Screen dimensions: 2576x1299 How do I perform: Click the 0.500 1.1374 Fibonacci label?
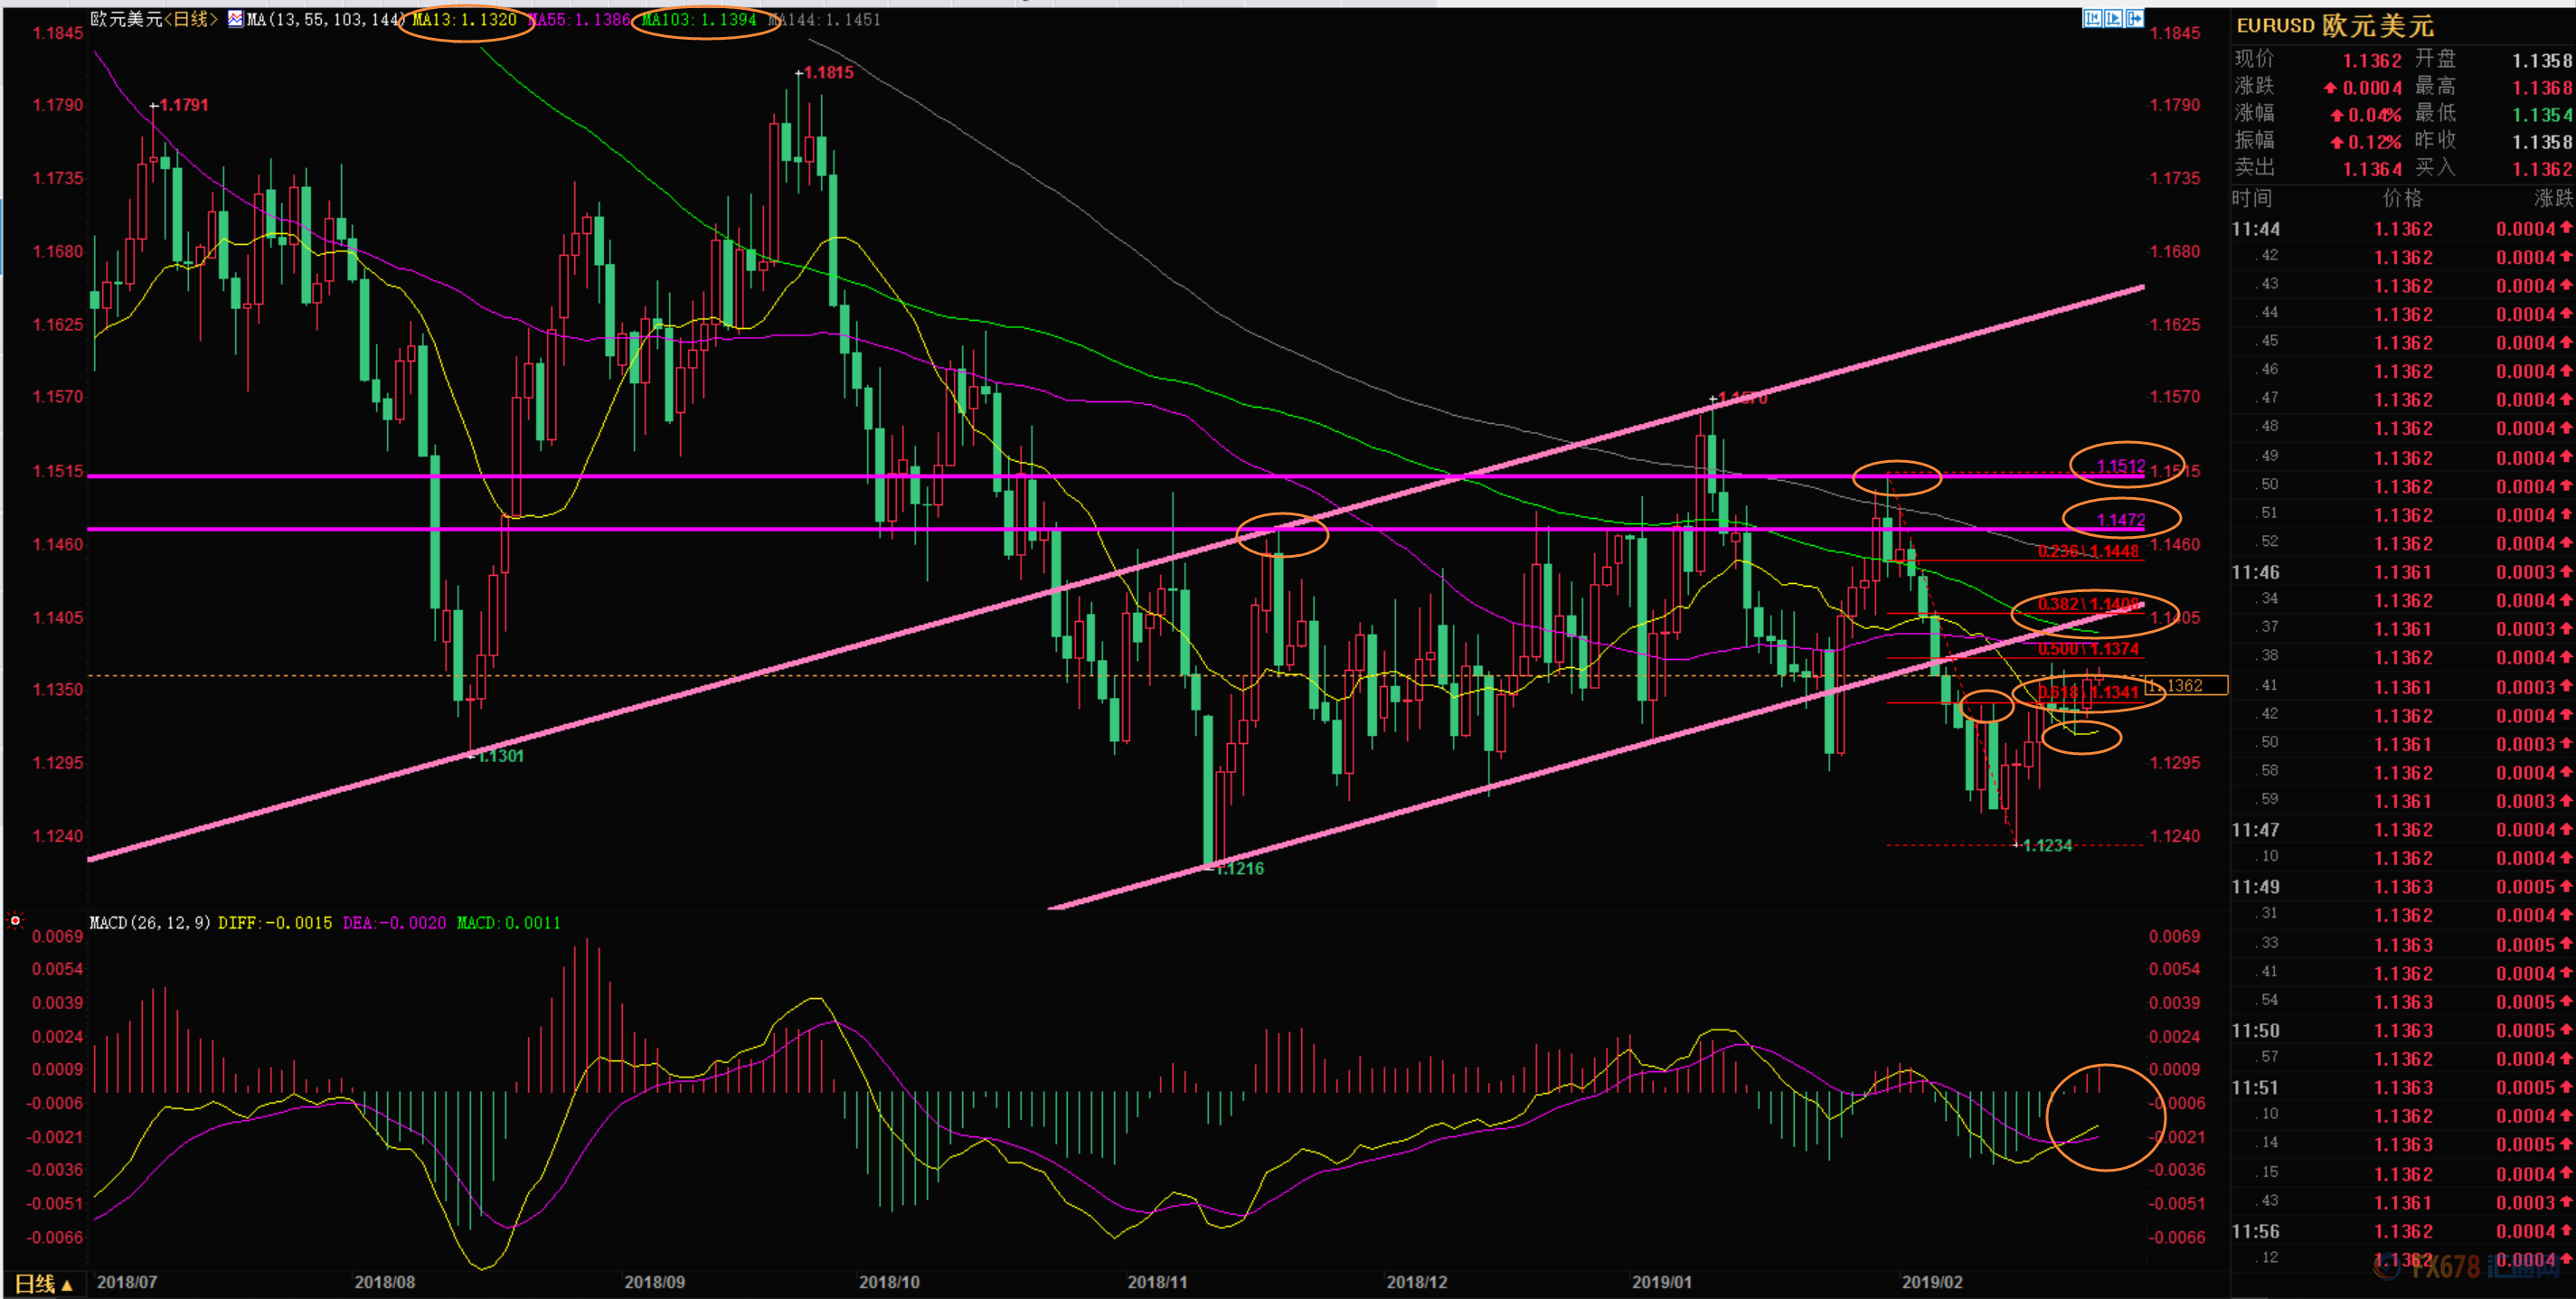pyautogui.click(x=2088, y=649)
